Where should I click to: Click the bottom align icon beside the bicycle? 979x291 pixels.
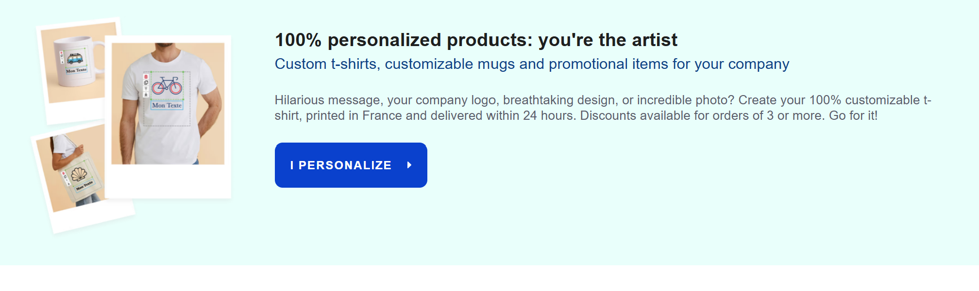(146, 95)
